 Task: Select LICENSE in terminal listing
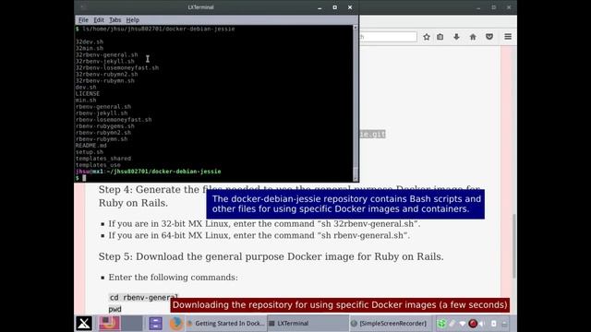(88, 94)
